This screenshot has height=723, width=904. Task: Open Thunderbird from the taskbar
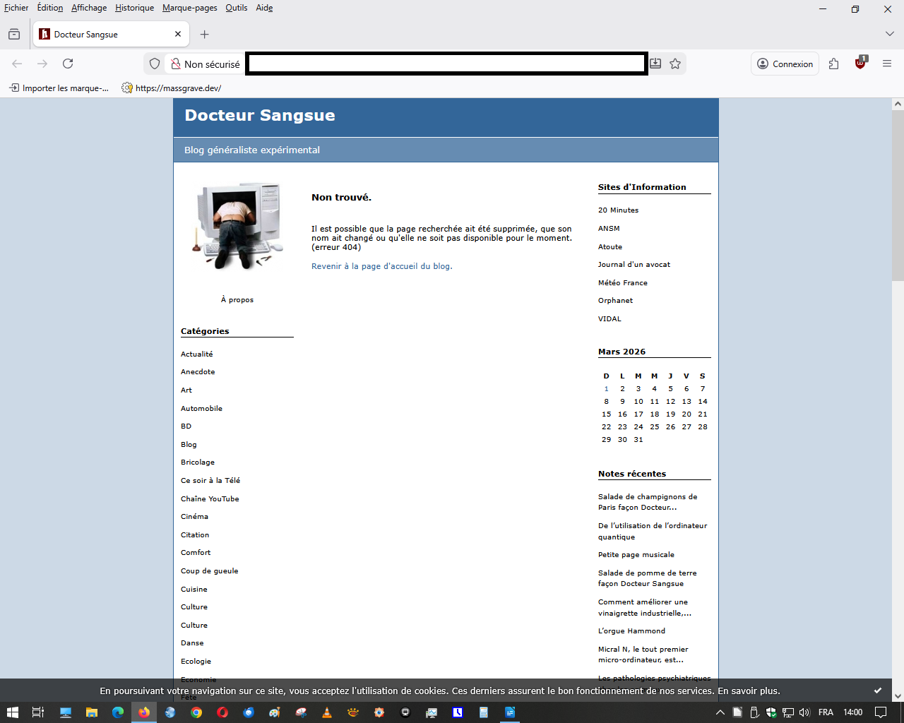(249, 712)
